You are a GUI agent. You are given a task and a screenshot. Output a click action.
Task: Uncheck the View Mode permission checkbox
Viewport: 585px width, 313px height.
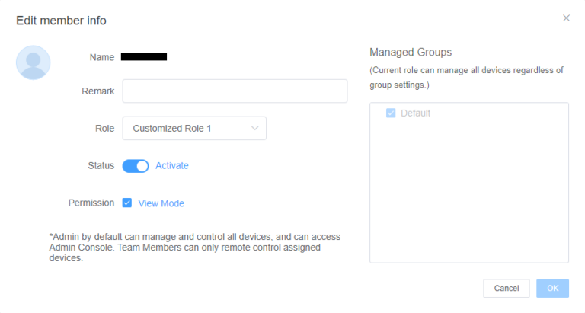127,203
